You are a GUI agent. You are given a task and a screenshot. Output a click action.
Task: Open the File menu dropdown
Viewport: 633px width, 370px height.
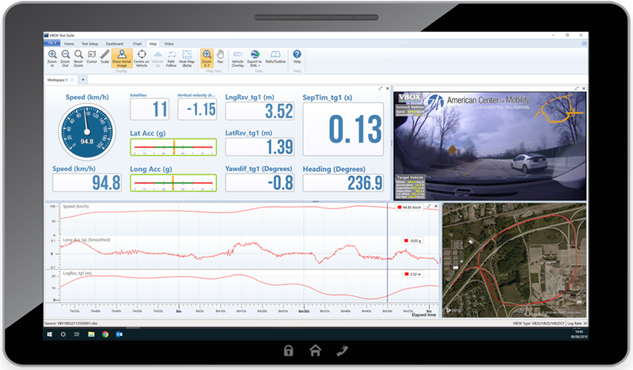point(52,43)
